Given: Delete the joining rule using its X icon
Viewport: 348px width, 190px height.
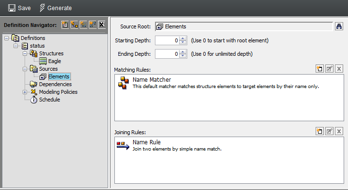Looking at the screenshot, I should click(x=339, y=131).
